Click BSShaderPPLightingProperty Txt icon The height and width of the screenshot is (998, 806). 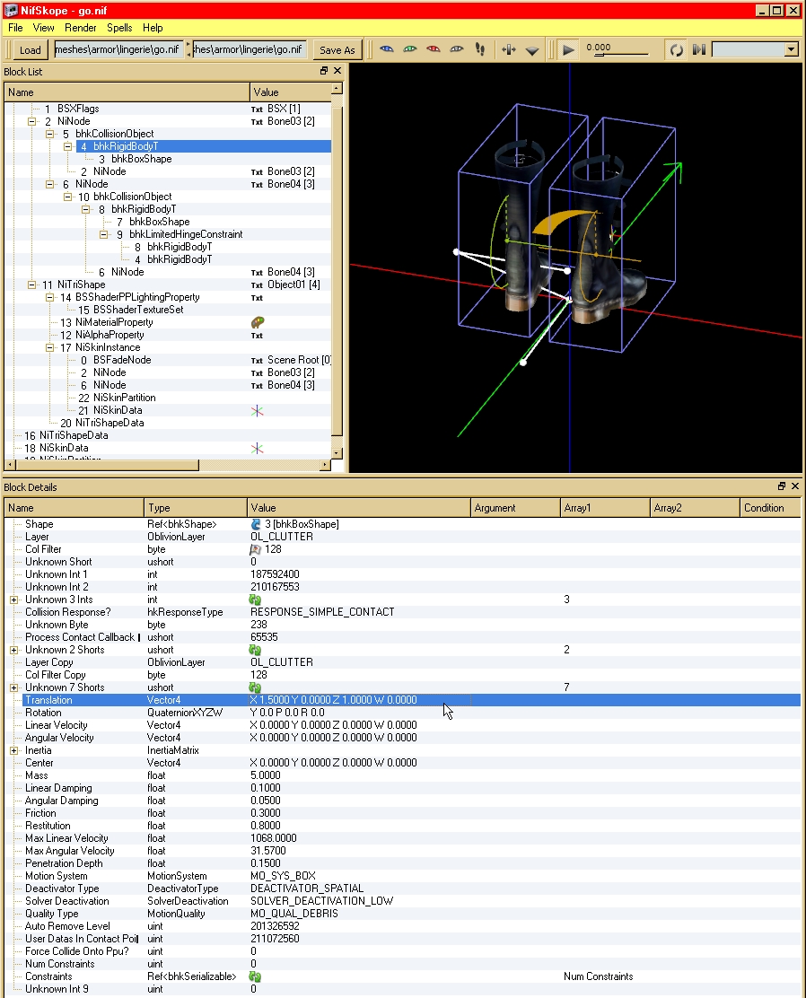(257, 298)
